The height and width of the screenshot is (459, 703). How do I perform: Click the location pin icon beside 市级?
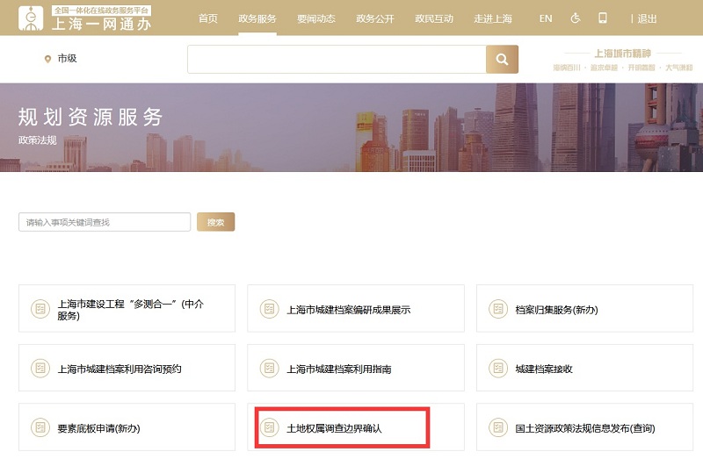(x=47, y=59)
